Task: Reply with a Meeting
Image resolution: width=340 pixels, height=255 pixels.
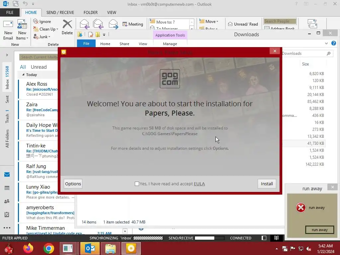Action: [133, 24]
